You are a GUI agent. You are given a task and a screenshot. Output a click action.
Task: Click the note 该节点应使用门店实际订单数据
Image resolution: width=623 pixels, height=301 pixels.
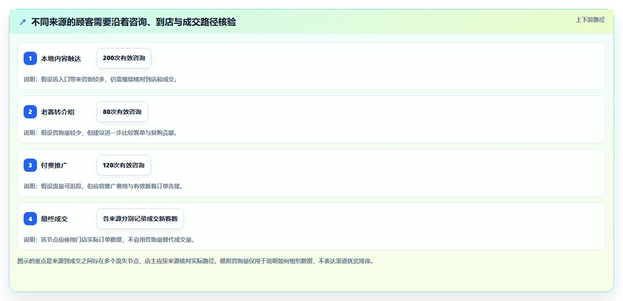coord(109,240)
